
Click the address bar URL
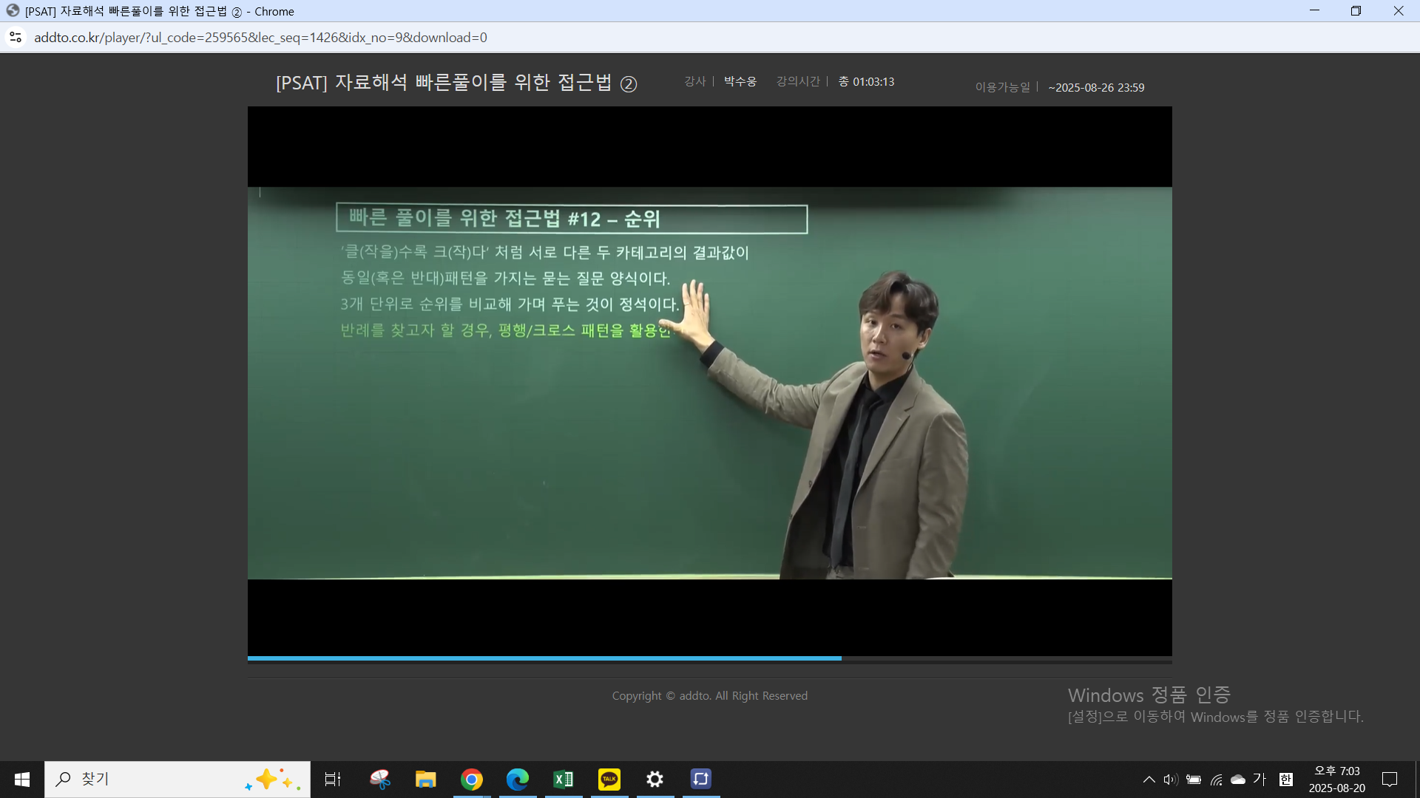click(260, 37)
